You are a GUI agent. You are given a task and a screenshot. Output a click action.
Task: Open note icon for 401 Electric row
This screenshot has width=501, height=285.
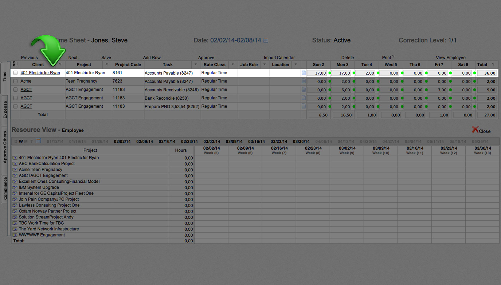pos(304,73)
